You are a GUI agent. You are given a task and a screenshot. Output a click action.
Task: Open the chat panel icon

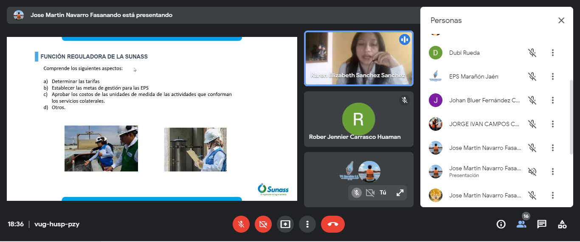[542, 224]
